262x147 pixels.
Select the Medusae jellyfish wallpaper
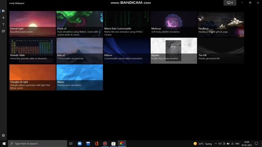pyautogui.click(x=174, y=24)
